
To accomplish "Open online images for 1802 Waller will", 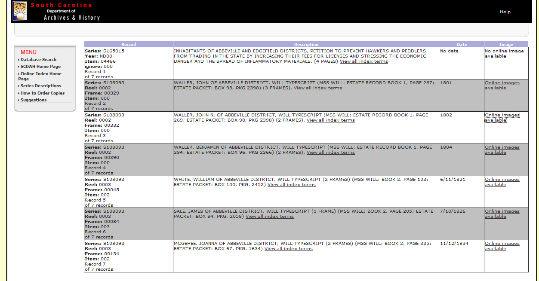I will (502, 118).
